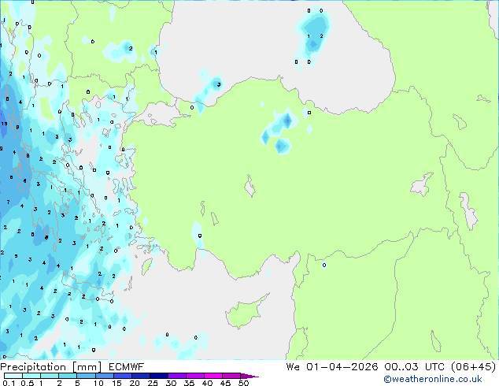
Task: Select the 2–5 mm legend color box
Action: (68, 376)
